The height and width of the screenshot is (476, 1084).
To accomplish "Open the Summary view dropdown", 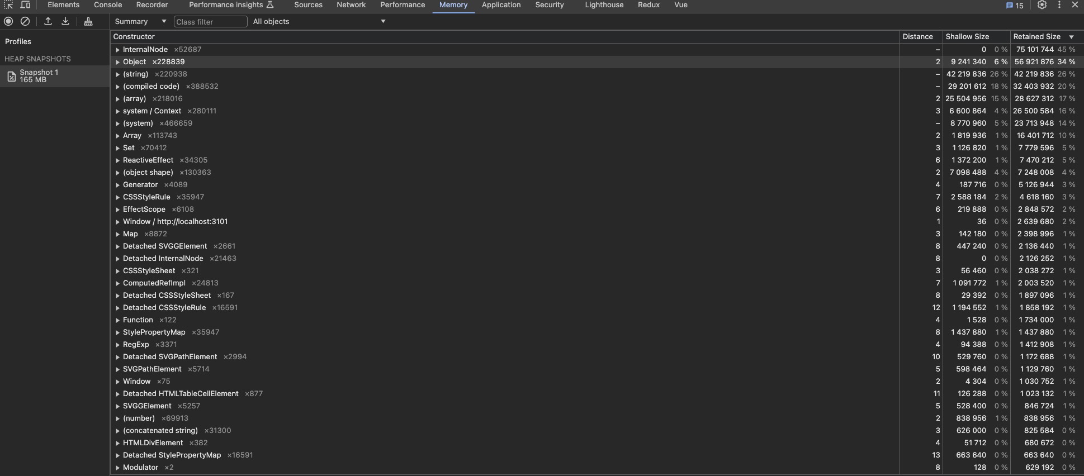I will pos(140,21).
